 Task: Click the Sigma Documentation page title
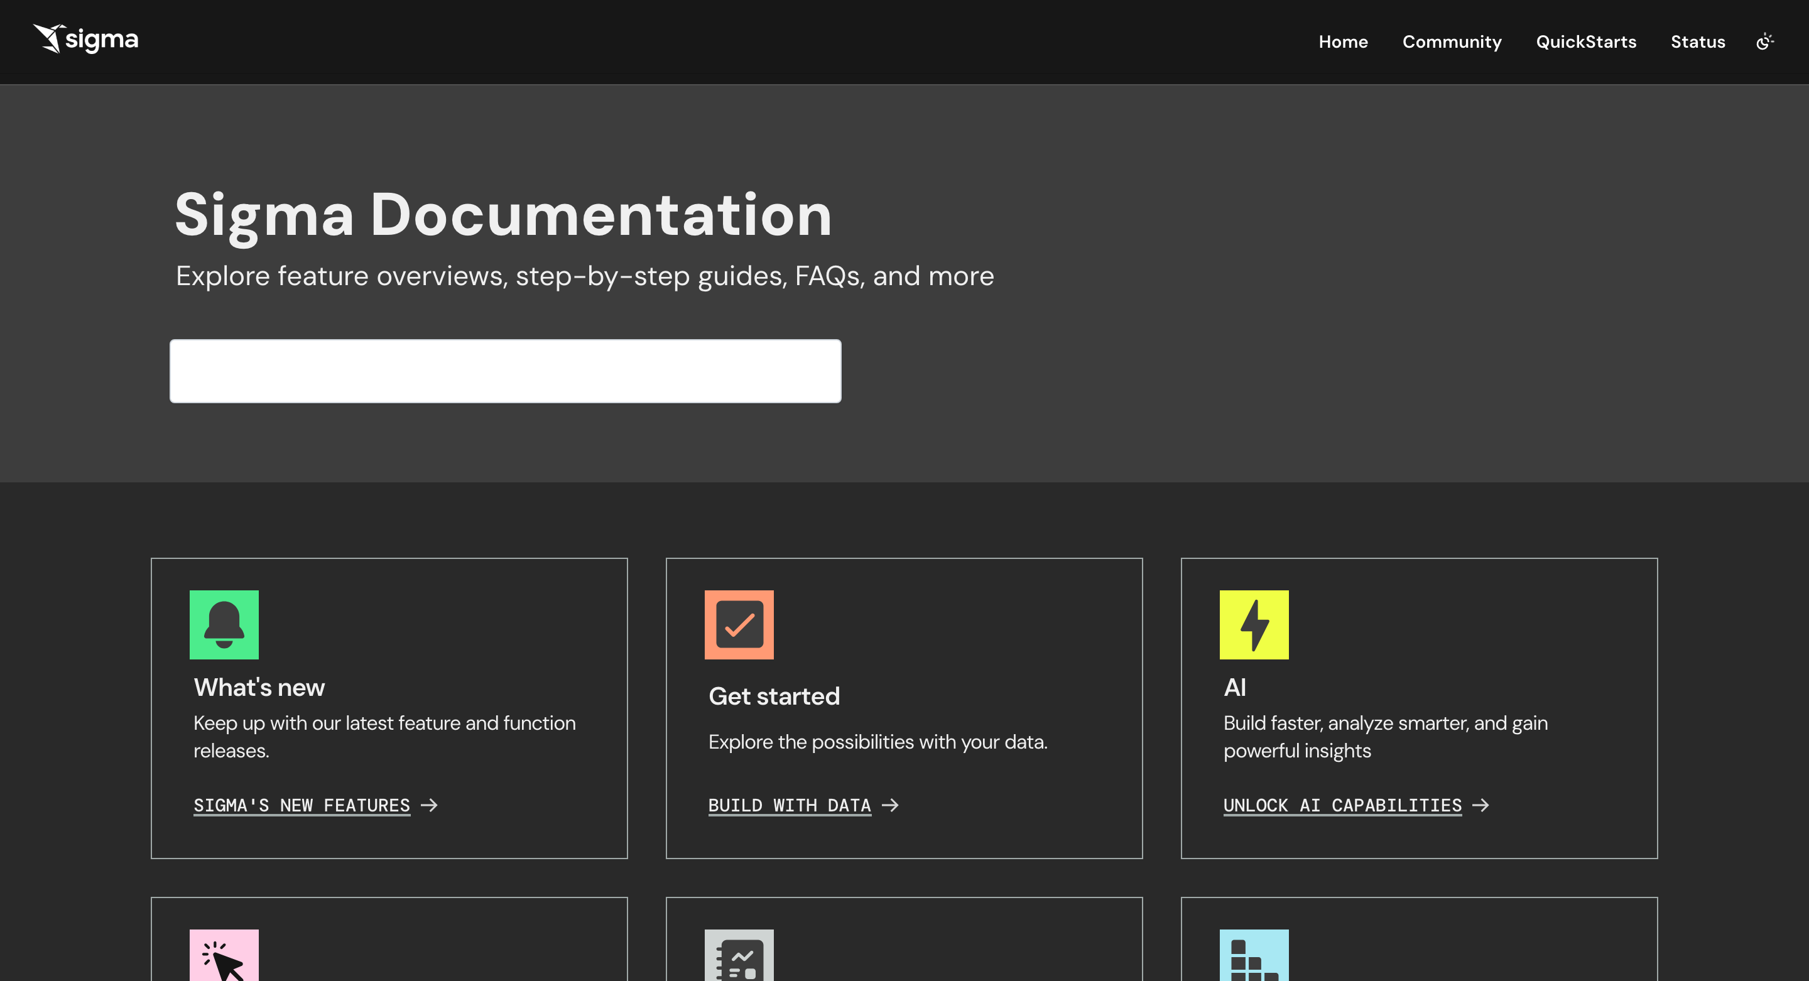pyautogui.click(x=503, y=215)
